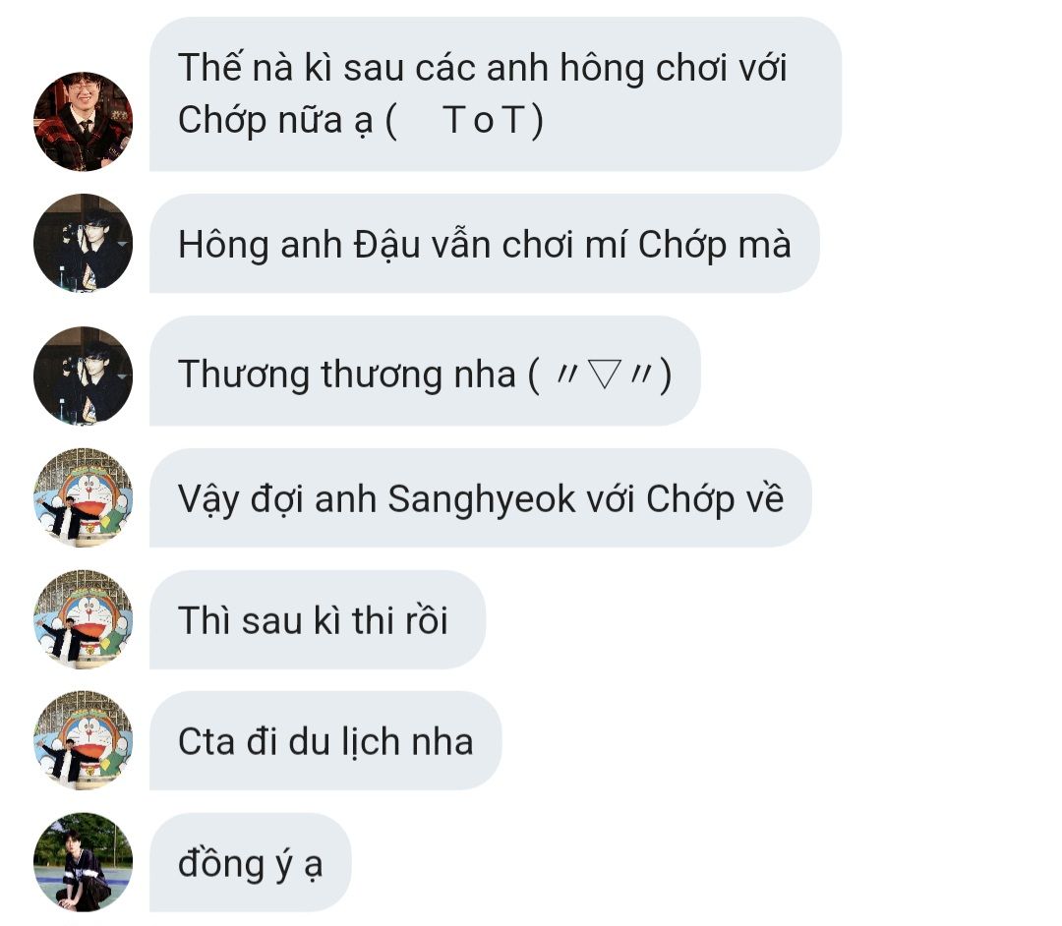Click the ( 〃▽〃 ) blushing emoticon text

[x=600, y=375]
